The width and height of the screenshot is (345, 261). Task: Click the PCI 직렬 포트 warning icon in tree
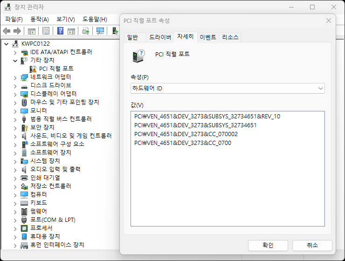33,69
